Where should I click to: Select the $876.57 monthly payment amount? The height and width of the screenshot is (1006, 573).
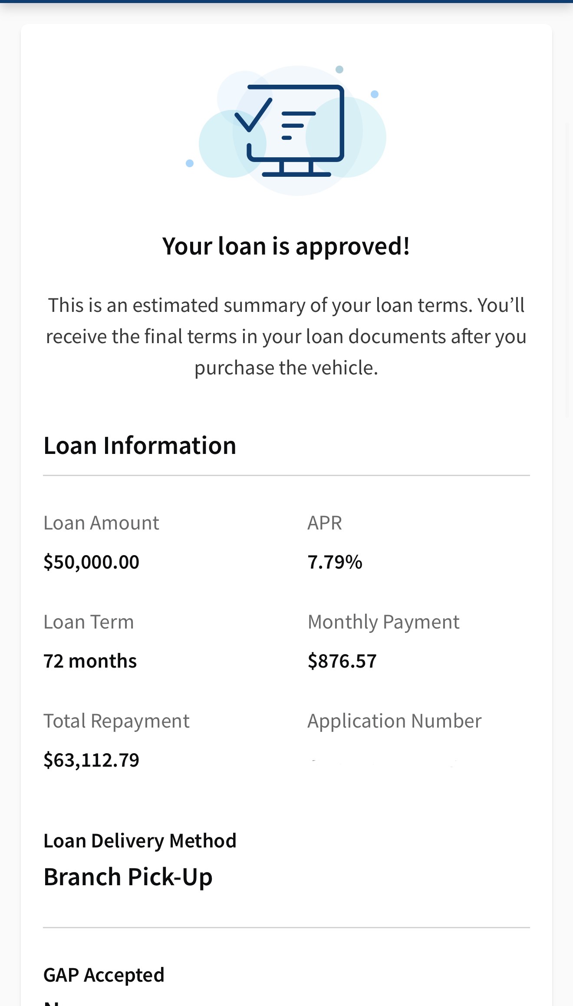342,661
